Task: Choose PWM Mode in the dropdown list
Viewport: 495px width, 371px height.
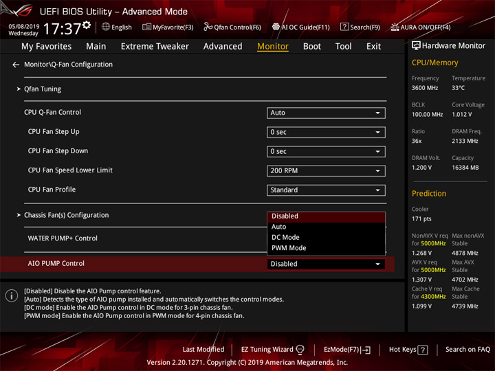Action: pyautogui.click(x=326, y=248)
